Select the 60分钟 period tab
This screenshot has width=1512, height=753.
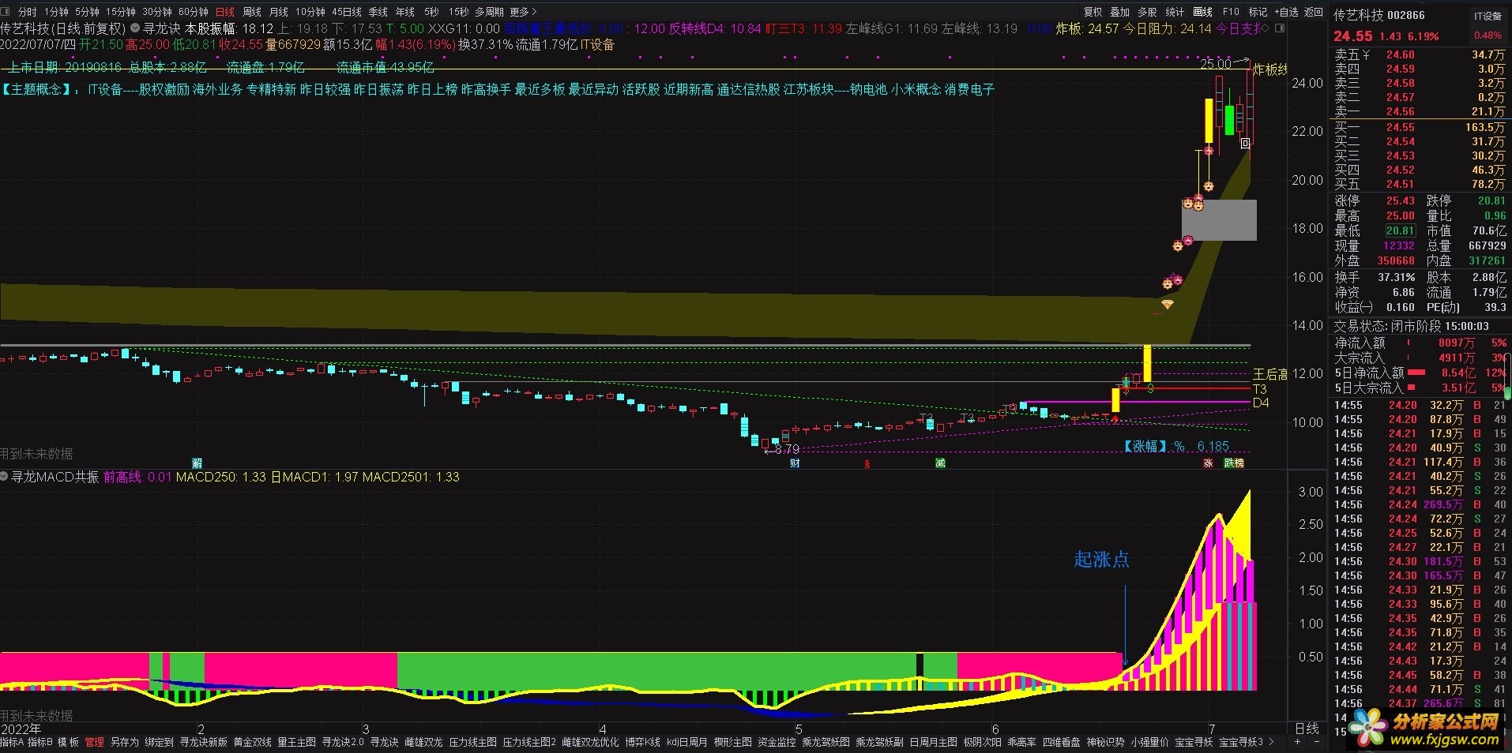(194, 12)
